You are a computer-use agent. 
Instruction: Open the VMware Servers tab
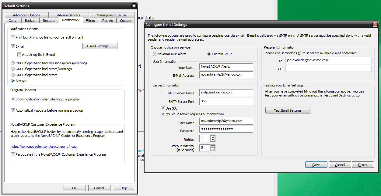tap(68, 15)
